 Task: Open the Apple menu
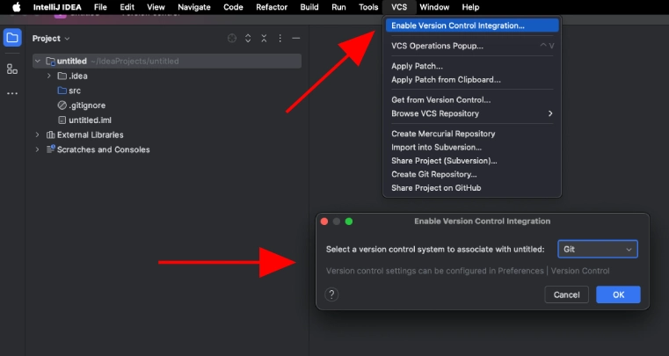[x=16, y=7]
